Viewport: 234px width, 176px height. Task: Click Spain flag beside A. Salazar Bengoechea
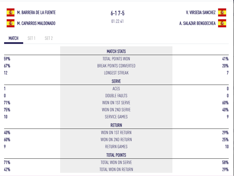coord(222,23)
